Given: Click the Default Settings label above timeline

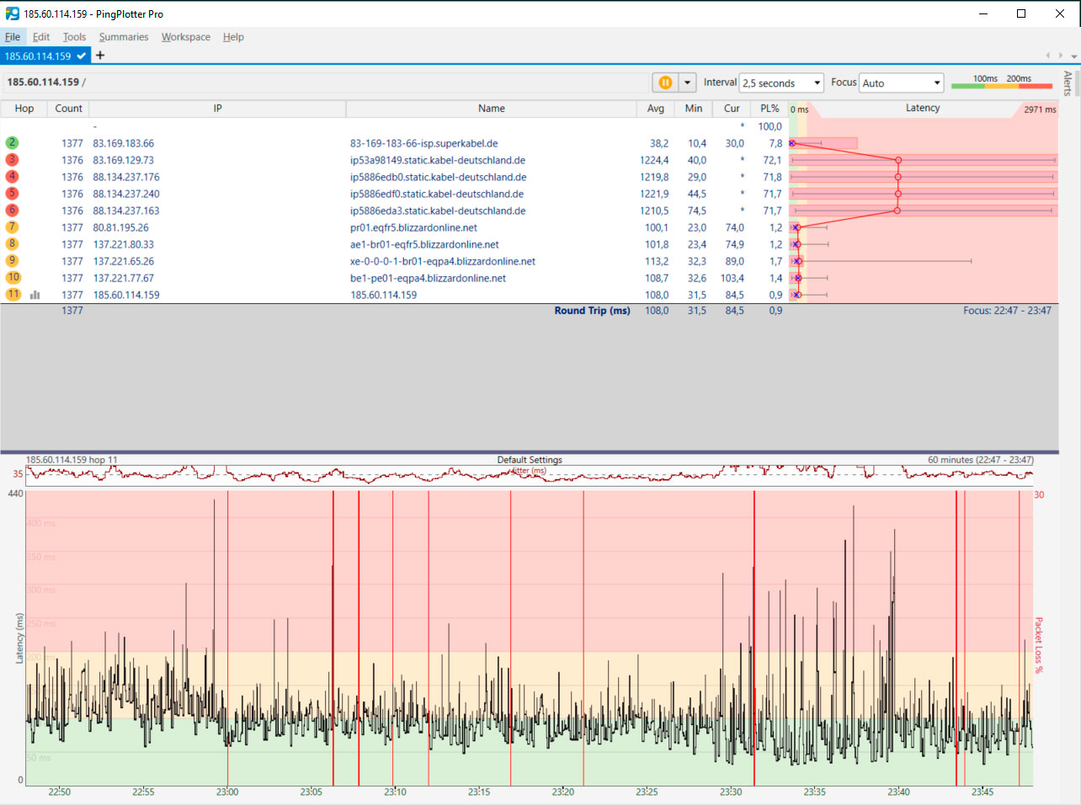Looking at the screenshot, I should [x=530, y=460].
